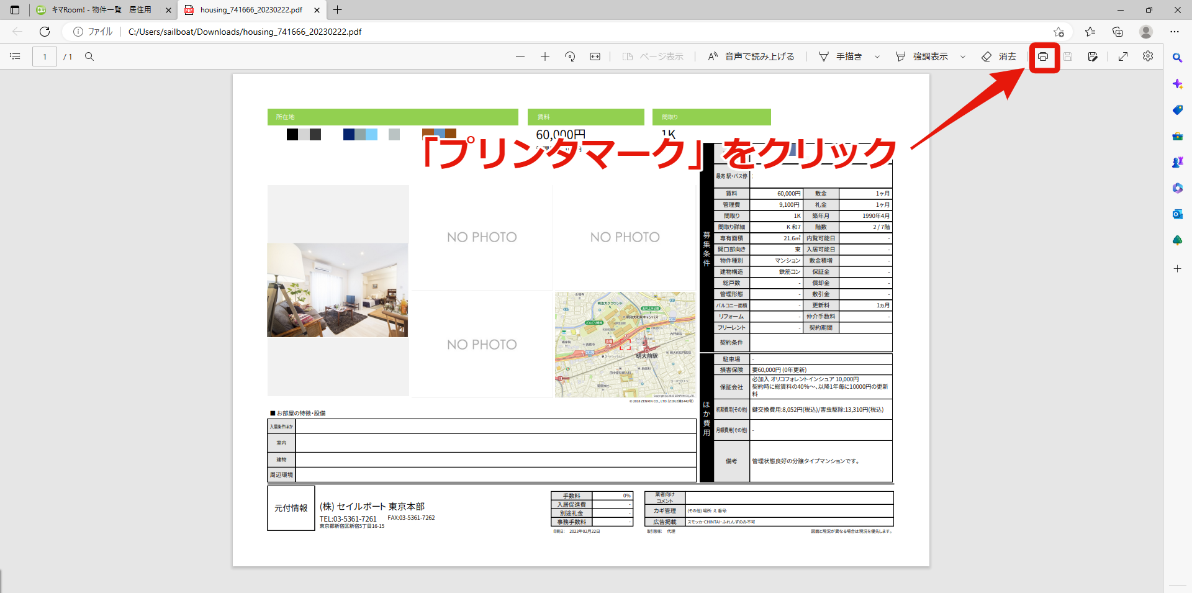This screenshot has width=1192, height=593.
Task: Open browser collections
Action: [1117, 32]
